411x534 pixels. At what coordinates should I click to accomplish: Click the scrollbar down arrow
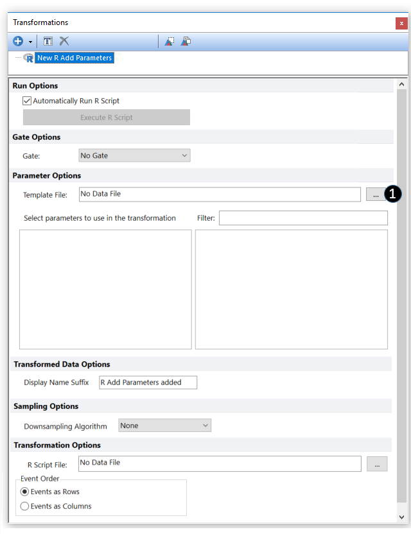point(402,517)
